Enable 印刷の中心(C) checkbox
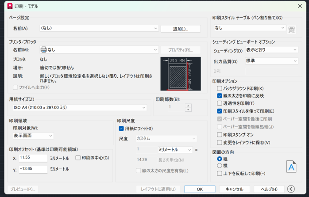The height and width of the screenshot is (197, 309). [x=78, y=158]
